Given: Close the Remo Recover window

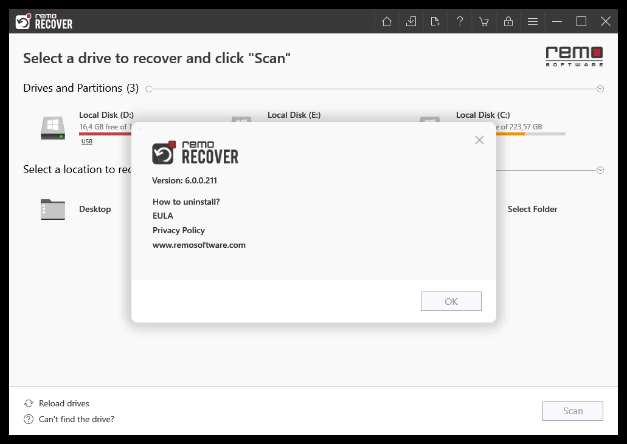Looking at the screenshot, I should [605, 21].
